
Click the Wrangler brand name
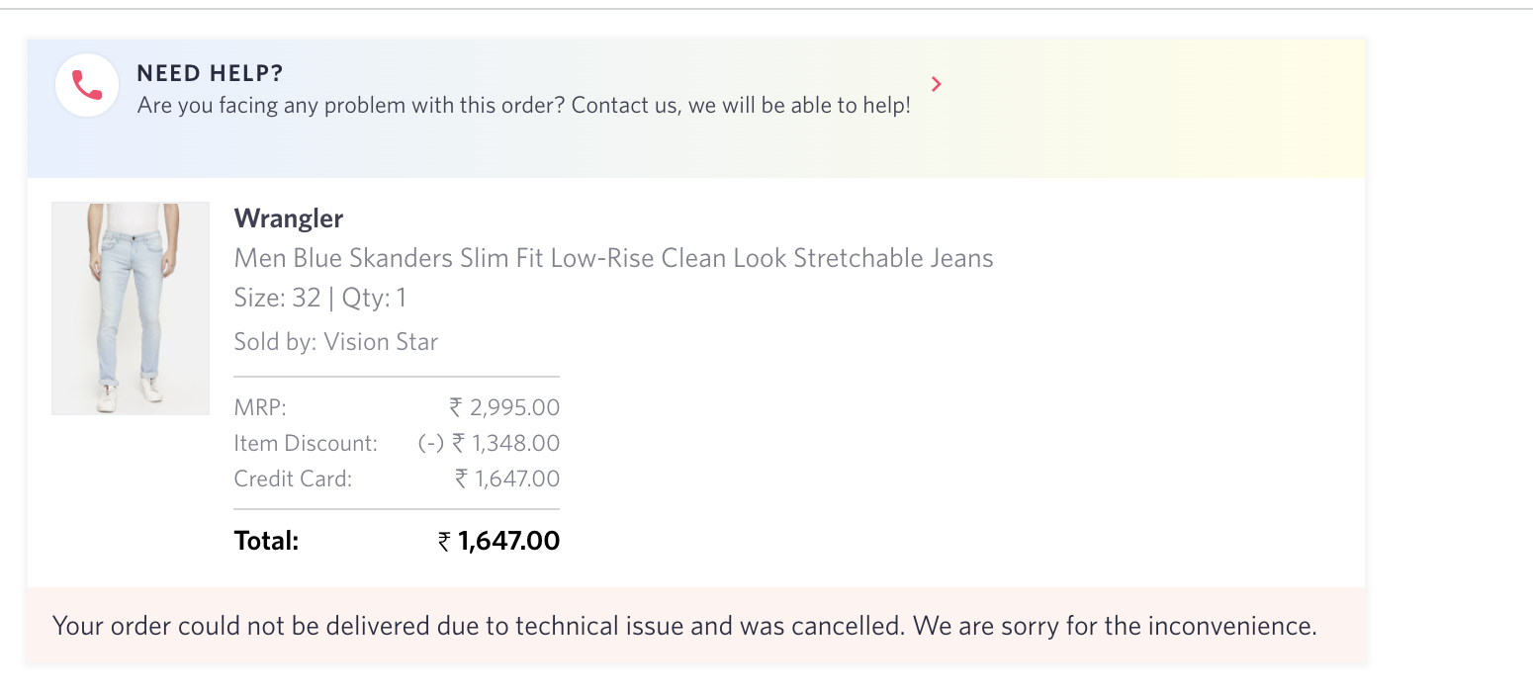pos(288,218)
